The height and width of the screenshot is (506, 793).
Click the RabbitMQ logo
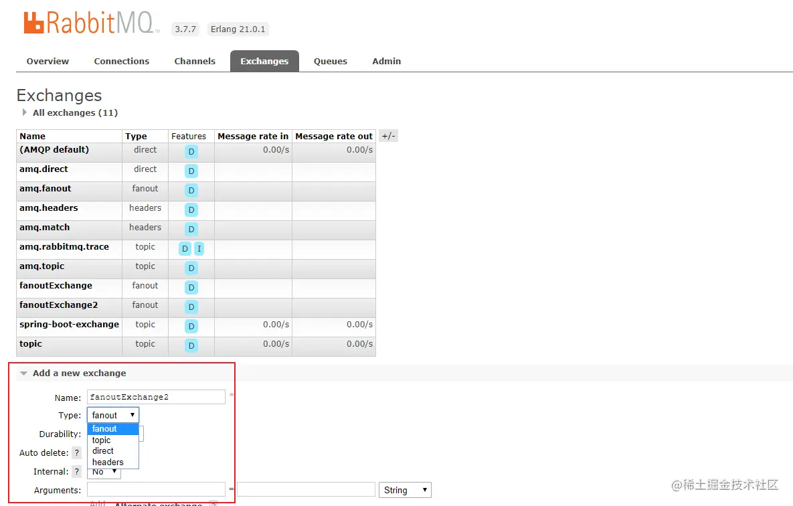[x=91, y=23]
